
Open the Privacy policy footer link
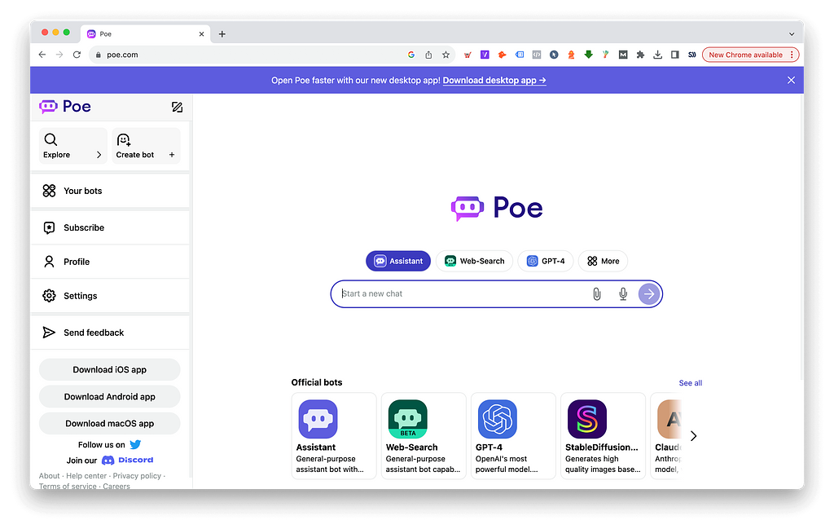pyautogui.click(x=137, y=476)
